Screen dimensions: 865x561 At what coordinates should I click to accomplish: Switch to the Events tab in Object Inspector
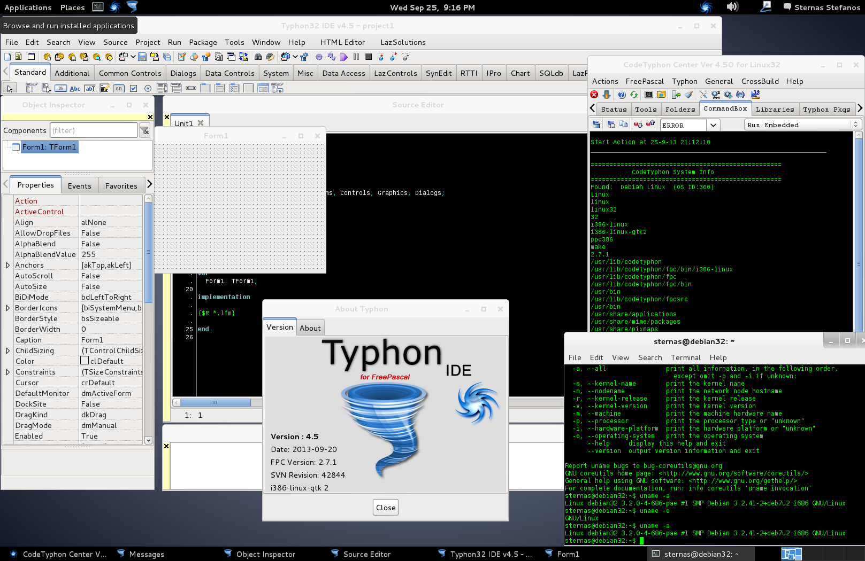[80, 186]
